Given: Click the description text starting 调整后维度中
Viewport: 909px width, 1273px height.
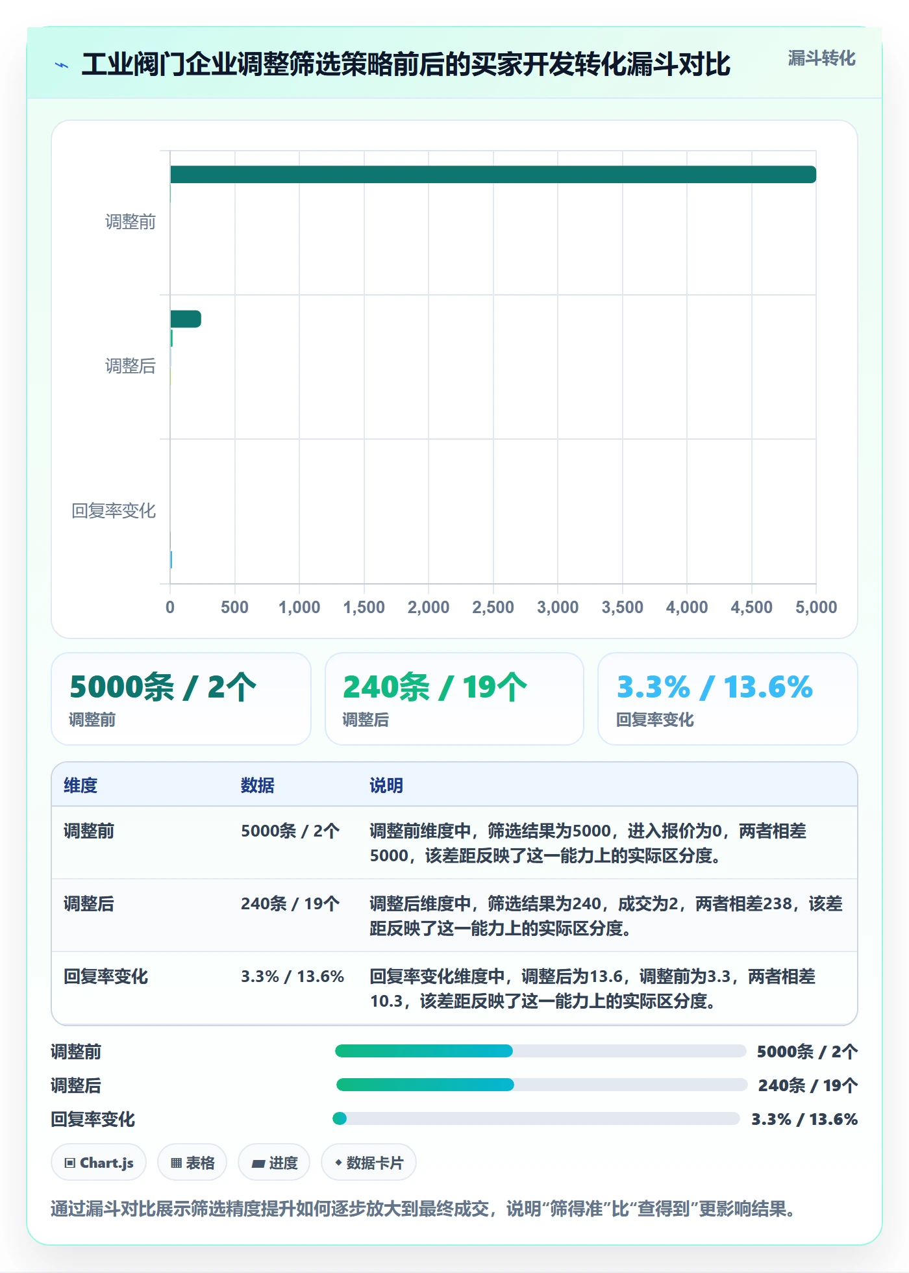Looking at the screenshot, I should click(x=606, y=916).
